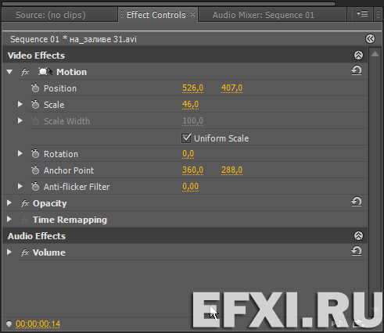384x333 pixels.
Task: Uncheck the Uniform Scale checkbox
Action: (x=186, y=138)
